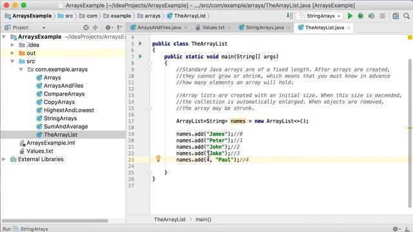Viewport: 413px width, 232px height.
Task: Expand the .idea folder
Action: [x=12, y=45]
